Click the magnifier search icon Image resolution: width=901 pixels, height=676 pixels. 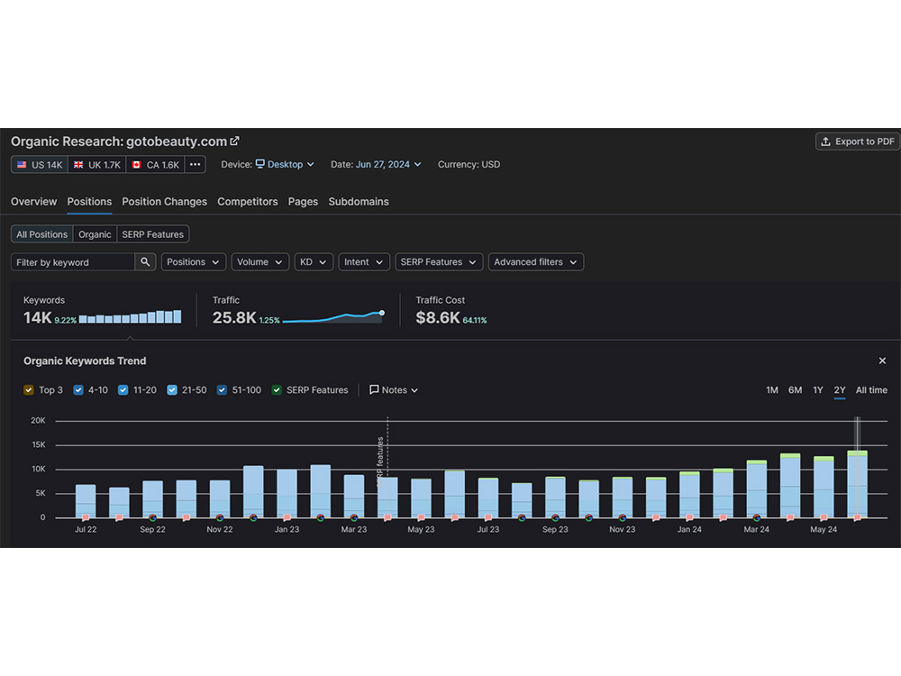click(145, 262)
